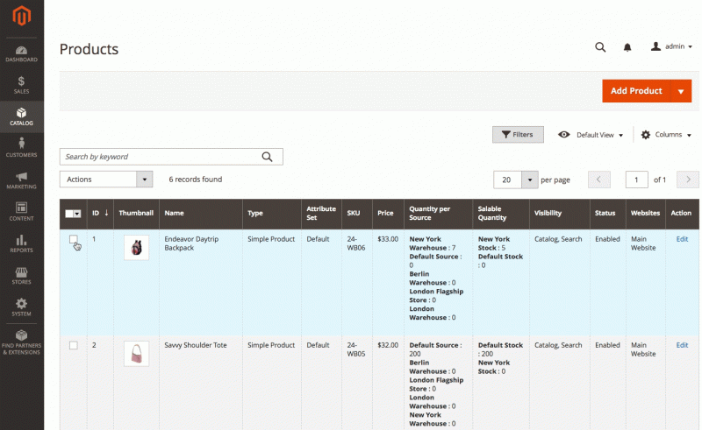Sort by the Status column header

[x=607, y=214]
